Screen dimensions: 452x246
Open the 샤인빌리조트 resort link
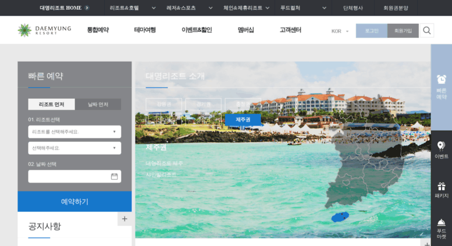coord(161,174)
